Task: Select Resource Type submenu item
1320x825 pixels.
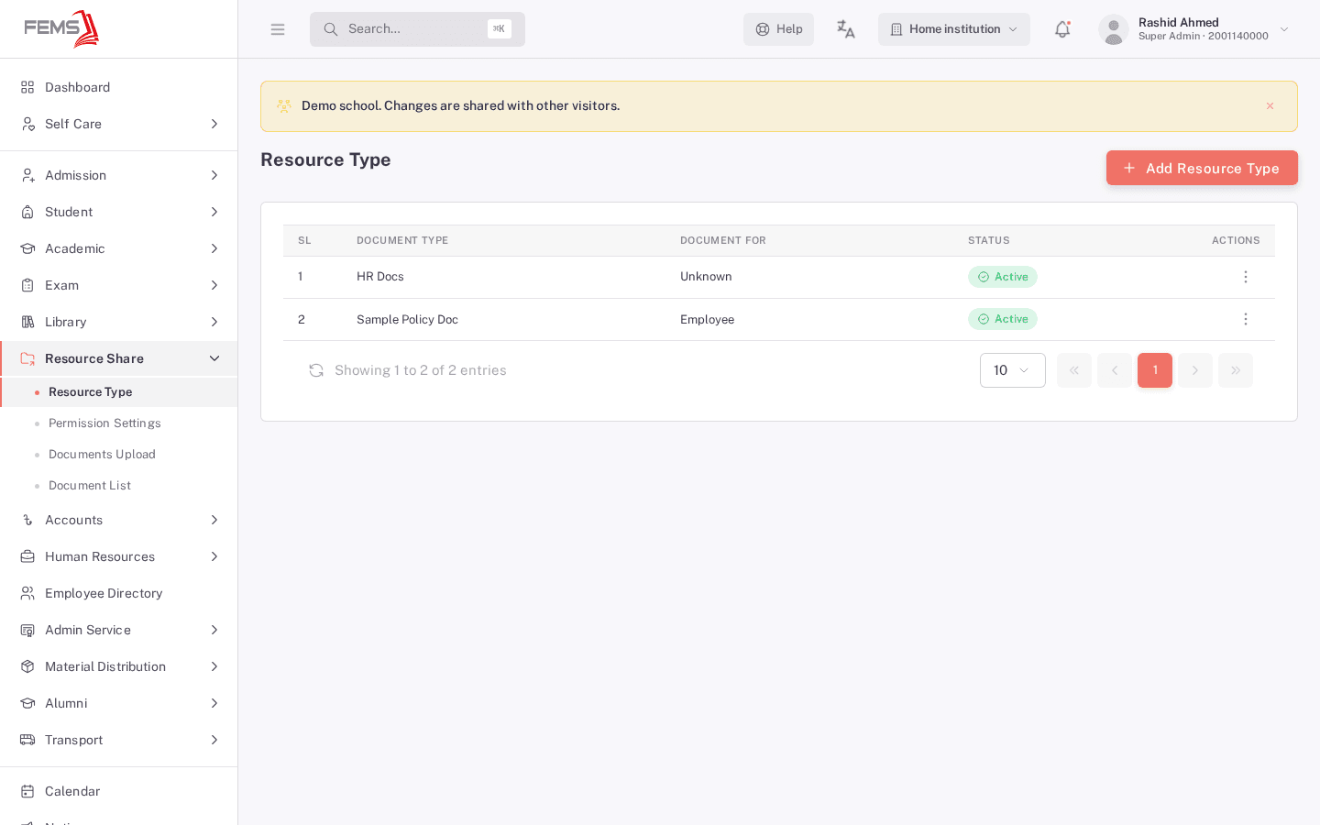Action: click(x=119, y=391)
